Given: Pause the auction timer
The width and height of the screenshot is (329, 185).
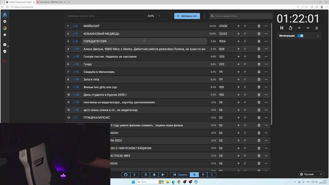Looking at the screenshot, I should click(x=282, y=28).
